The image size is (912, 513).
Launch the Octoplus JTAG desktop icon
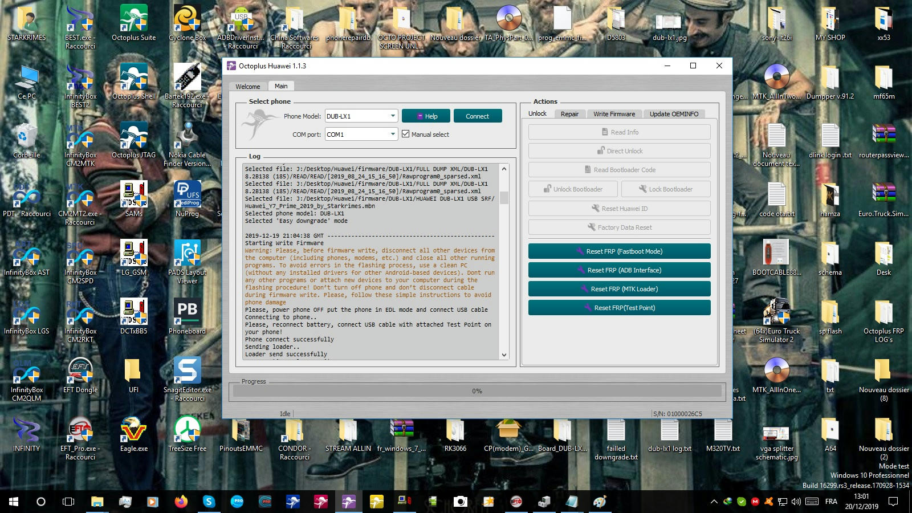click(x=133, y=140)
